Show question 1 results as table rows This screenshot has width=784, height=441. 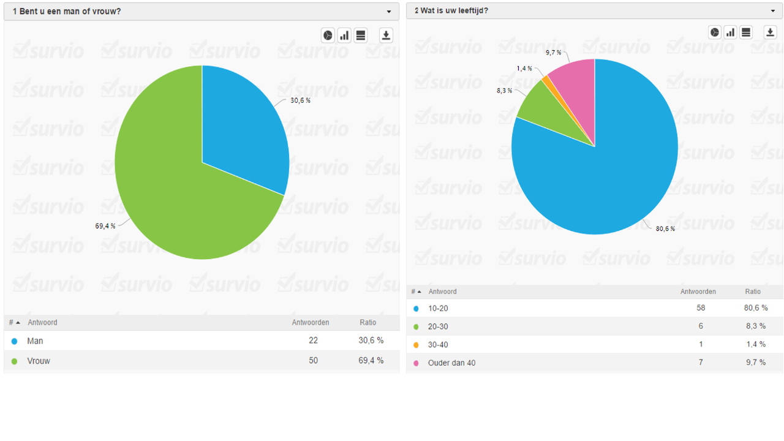(361, 36)
